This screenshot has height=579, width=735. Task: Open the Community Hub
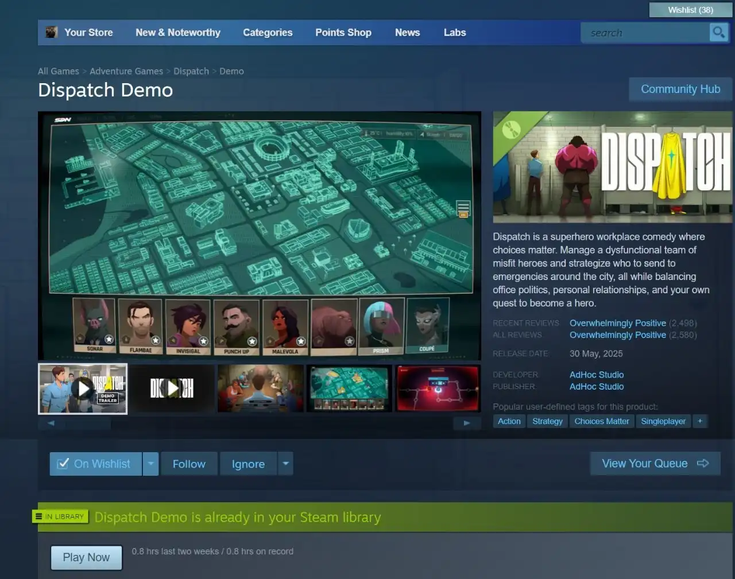(x=680, y=89)
